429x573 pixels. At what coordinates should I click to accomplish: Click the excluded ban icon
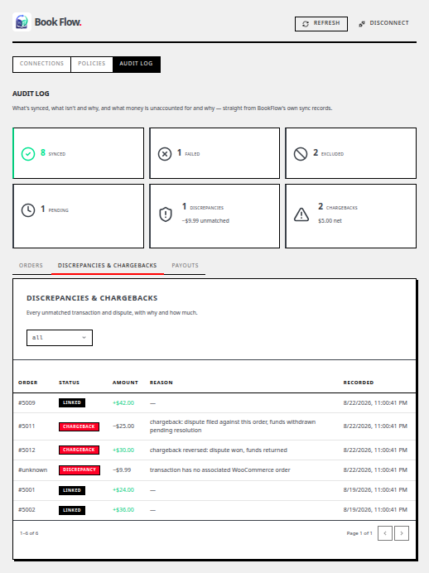301,154
